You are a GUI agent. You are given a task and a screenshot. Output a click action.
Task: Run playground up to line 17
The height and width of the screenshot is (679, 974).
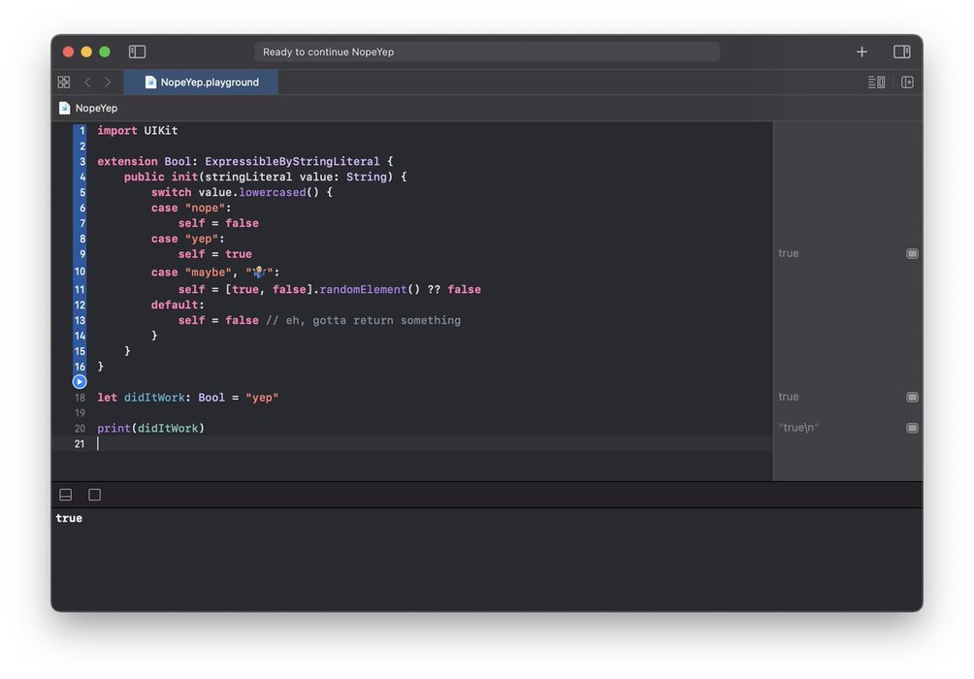tap(80, 381)
